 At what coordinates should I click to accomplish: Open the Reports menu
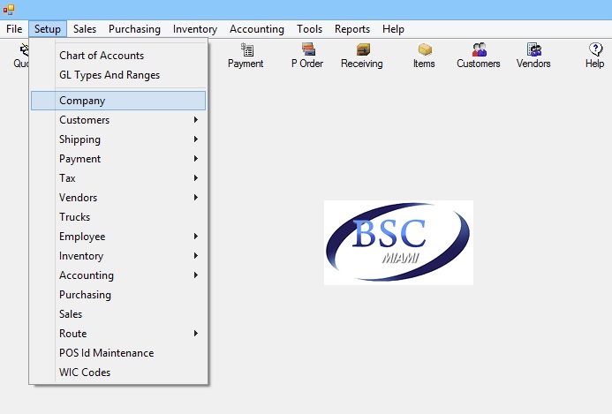pos(352,29)
